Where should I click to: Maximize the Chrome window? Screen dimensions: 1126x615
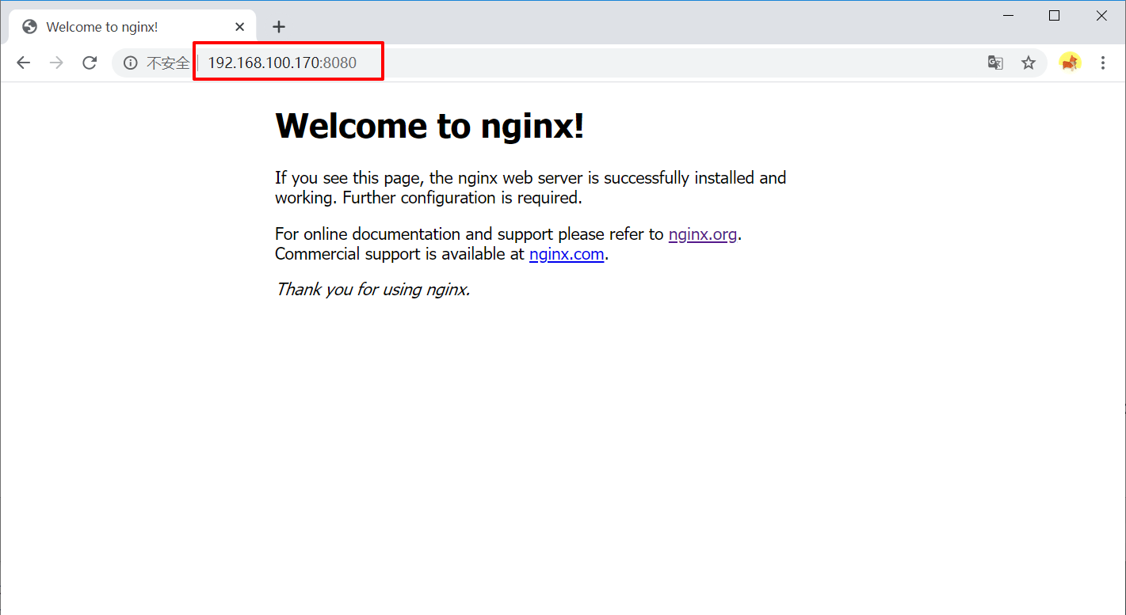tap(1054, 16)
